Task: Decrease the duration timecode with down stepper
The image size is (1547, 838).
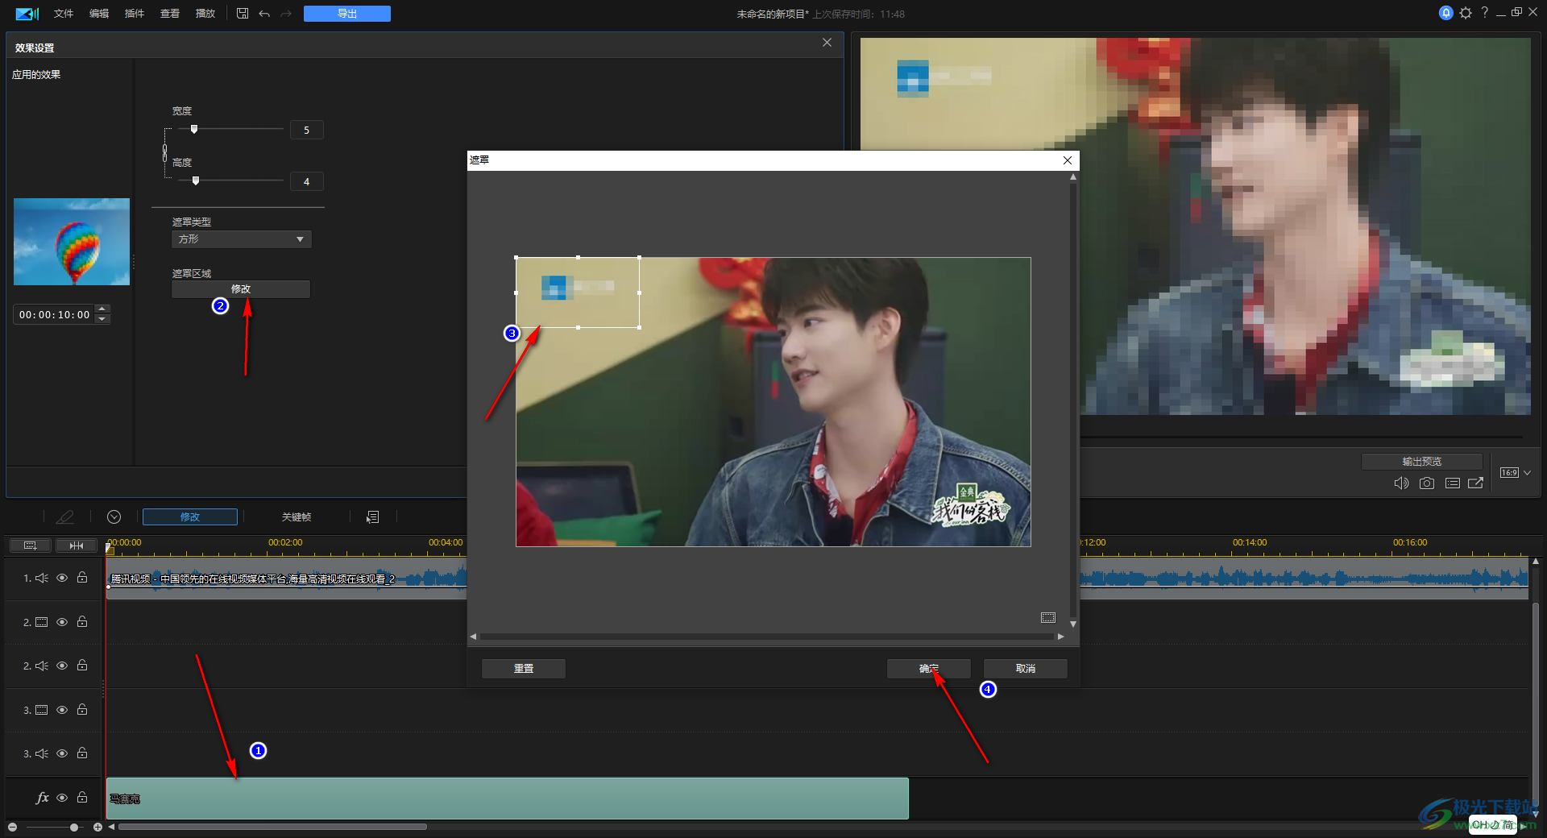Action: coord(102,319)
